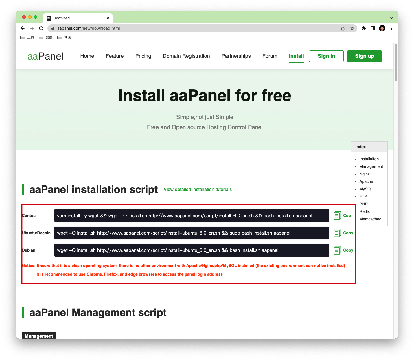Click the Ubuntu/Deepin row label
Viewport: 414px width, 360px height.
(x=36, y=233)
